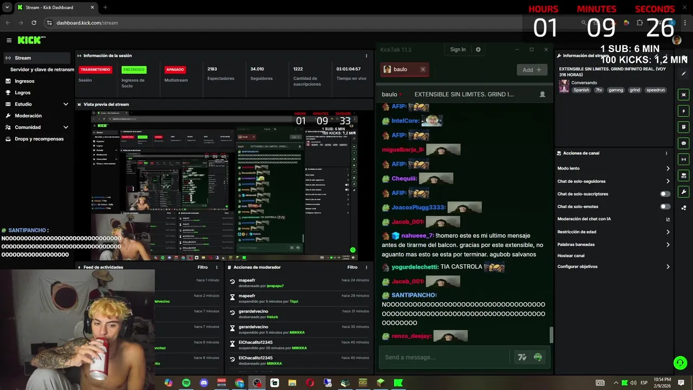Click Sign In in KickTalk
Image resolution: width=693 pixels, height=390 pixels.
tap(457, 49)
